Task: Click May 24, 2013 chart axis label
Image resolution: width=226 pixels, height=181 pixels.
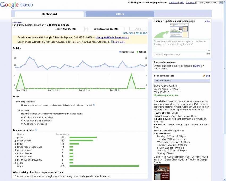Action: [53, 90]
